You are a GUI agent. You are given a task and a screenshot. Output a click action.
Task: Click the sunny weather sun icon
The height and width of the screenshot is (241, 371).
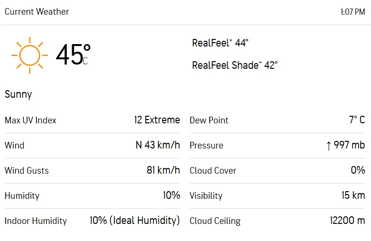(x=29, y=55)
